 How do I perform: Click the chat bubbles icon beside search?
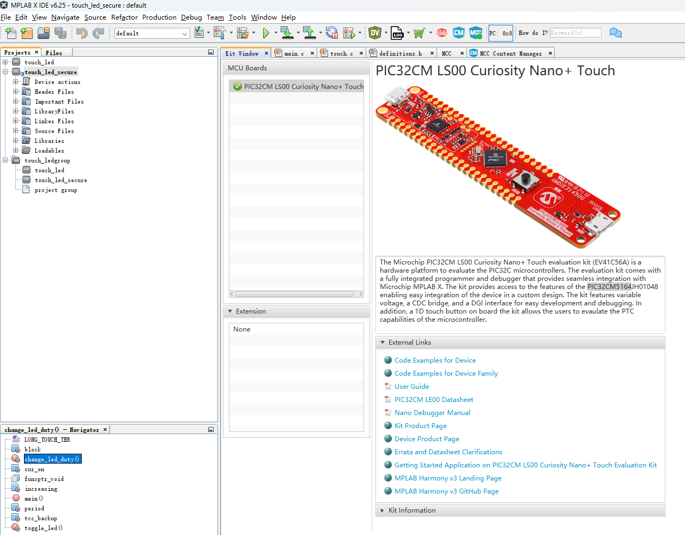pos(616,33)
